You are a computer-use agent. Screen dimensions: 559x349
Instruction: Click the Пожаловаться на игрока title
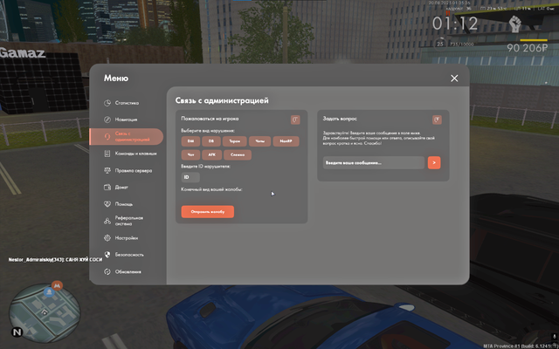coord(210,119)
